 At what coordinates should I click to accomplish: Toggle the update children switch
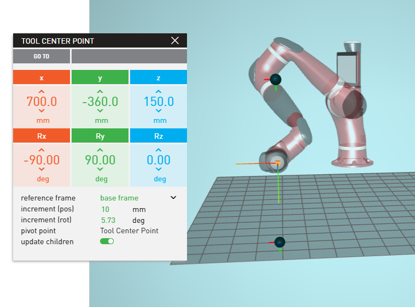(107, 241)
